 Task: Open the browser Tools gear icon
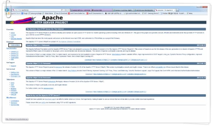(x=206, y=10)
